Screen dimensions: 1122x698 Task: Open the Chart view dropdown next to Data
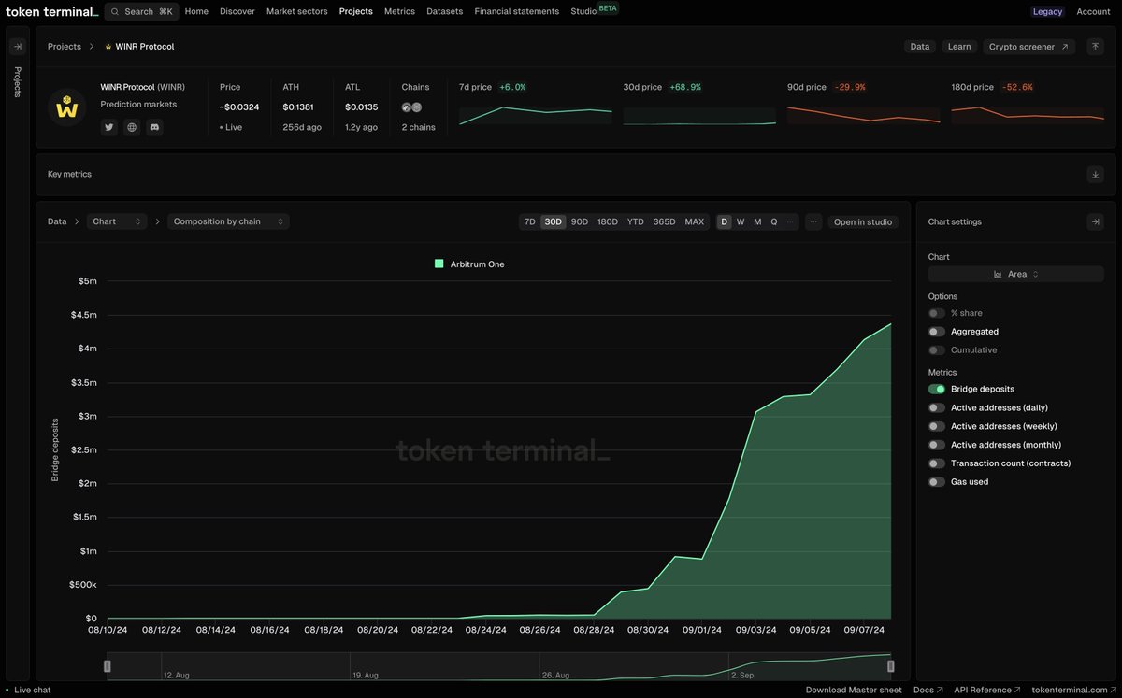click(117, 221)
